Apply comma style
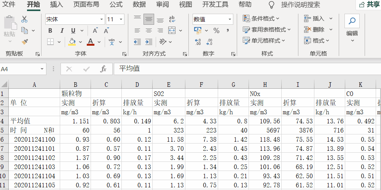 point(228,30)
